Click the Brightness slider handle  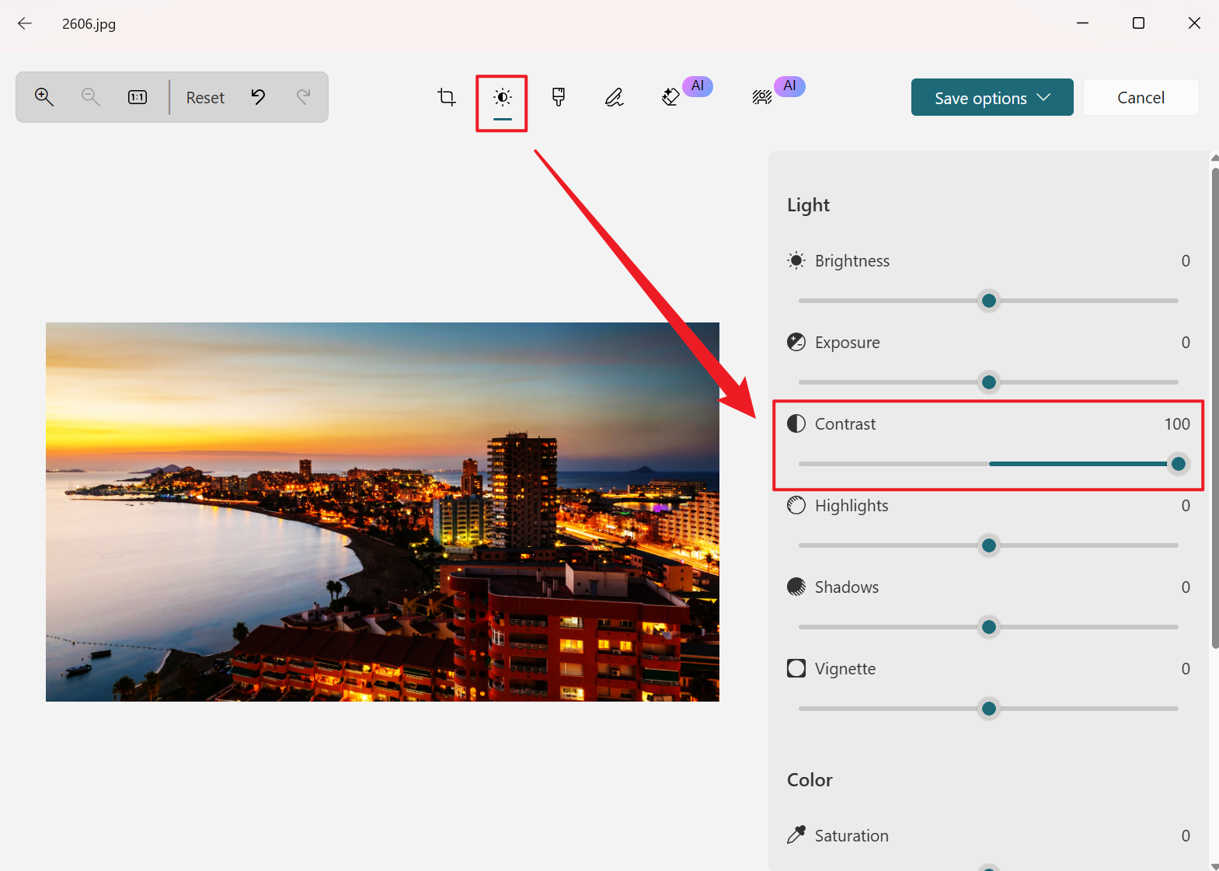point(988,301)
